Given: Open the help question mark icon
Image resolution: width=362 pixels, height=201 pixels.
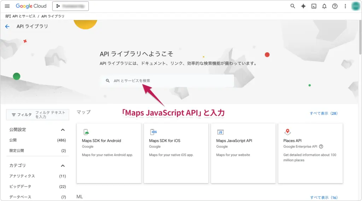Looking at the screenshot, I should coord(335,6).
